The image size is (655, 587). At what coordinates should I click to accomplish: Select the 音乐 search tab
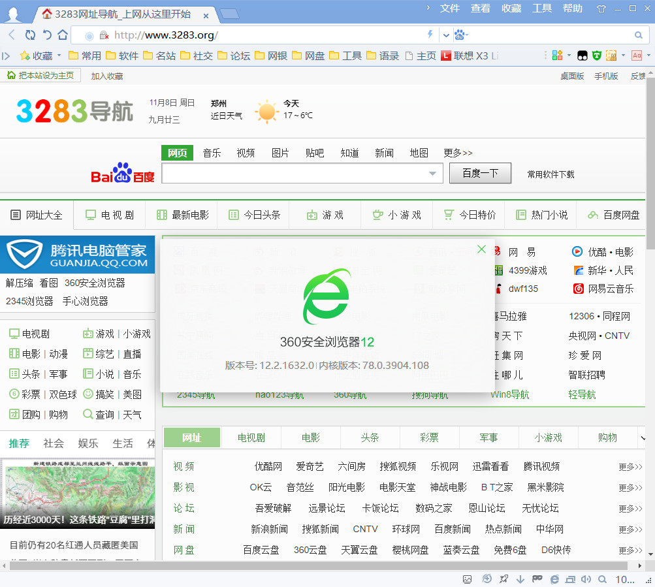point(212,153)
